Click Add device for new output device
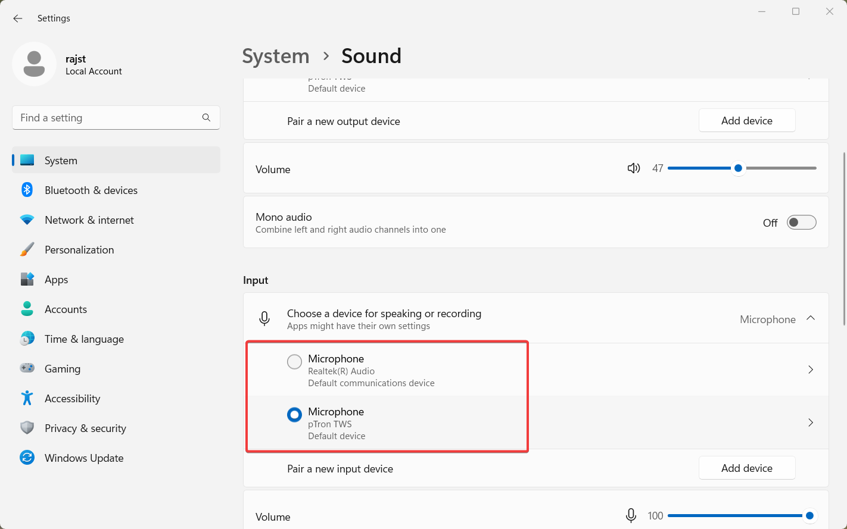Screen dimensions: 847x529 coord(747,120)
